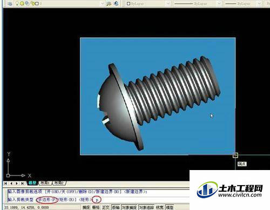This screenshot has height=210, width=270.
Task: Switch to the 布局1 layout tab
Action: point(45,183)
